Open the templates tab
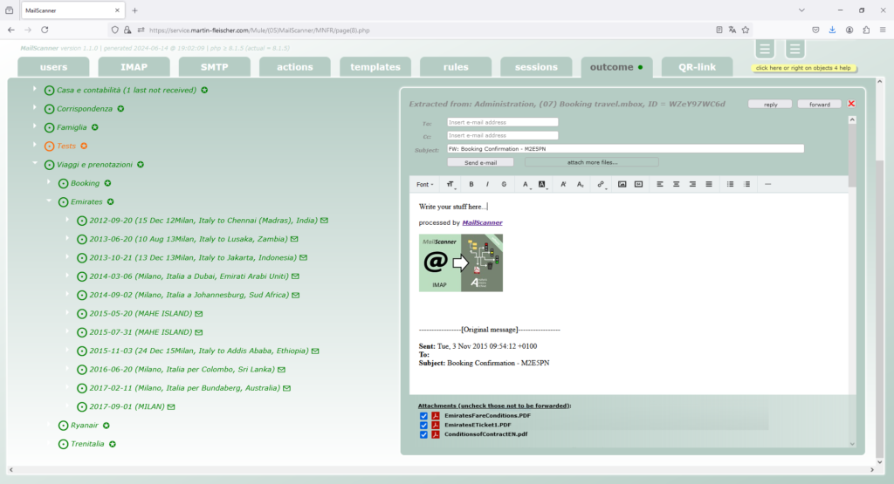 375,67
